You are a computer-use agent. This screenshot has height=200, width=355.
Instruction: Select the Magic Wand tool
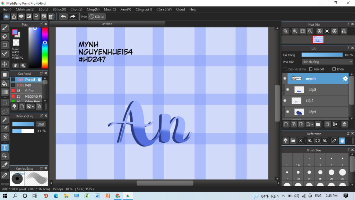5,120
